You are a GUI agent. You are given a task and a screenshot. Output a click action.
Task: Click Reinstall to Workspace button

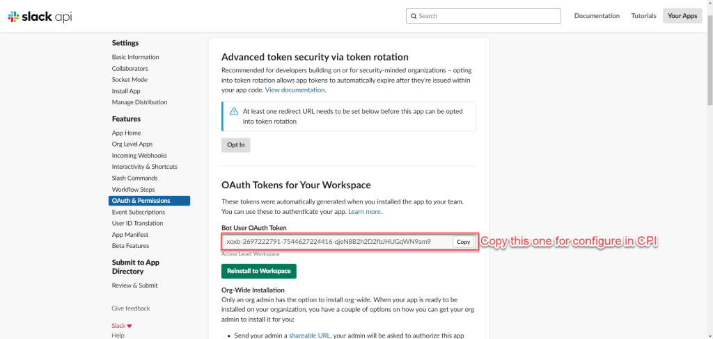click(259, 271)
